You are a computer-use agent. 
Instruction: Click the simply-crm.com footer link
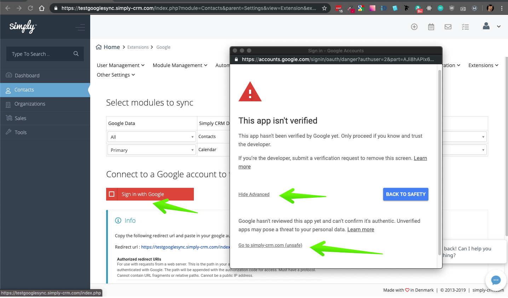click(488, 290)
